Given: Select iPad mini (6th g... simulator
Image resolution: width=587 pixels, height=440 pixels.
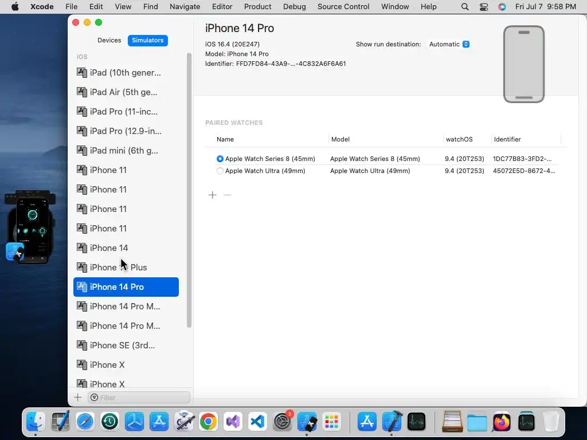Looking at the screenshot, I should [x=126, y=151].
